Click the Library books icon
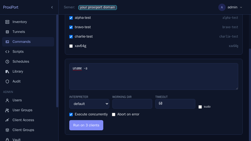Image resolution: width=251 pixels, height=141 pixels. pos(7,72)
